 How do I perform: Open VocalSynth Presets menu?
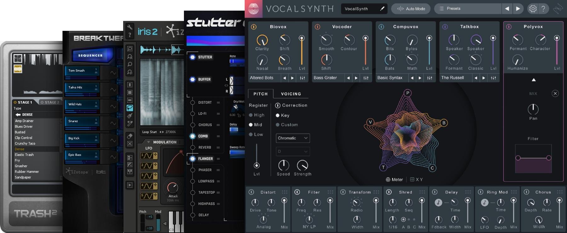coord(467,9)
